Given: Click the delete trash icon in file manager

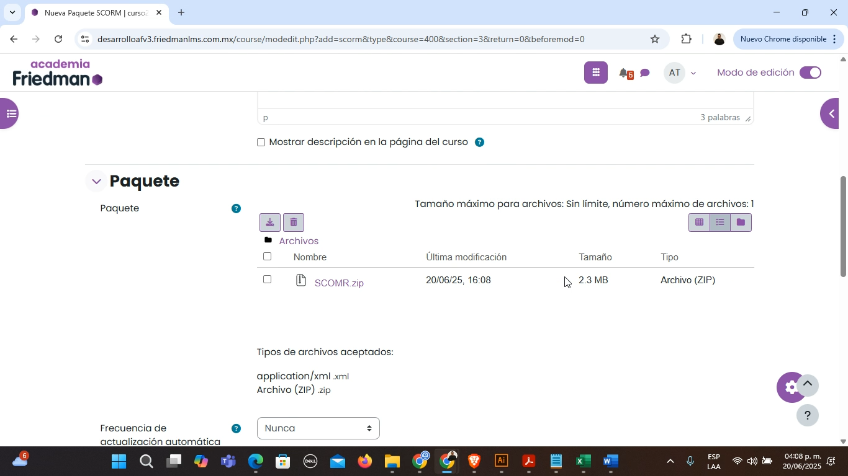Looking at the screenshot, I should pos(294,223).
